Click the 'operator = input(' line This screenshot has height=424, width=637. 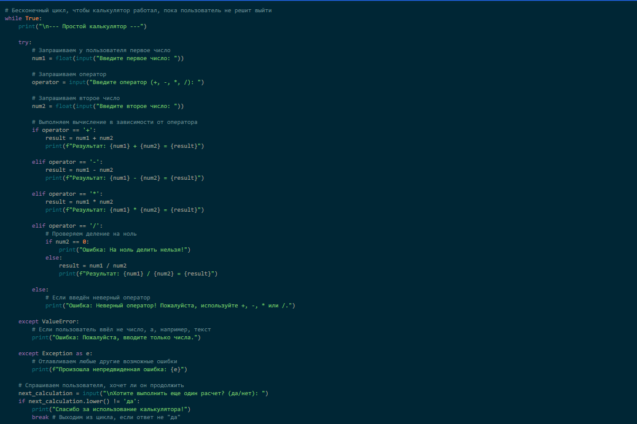118,82
